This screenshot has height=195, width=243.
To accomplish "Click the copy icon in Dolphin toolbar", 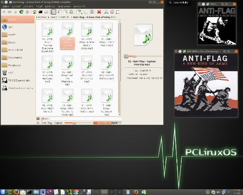I will pyautogui.click(x=112, y=12).
